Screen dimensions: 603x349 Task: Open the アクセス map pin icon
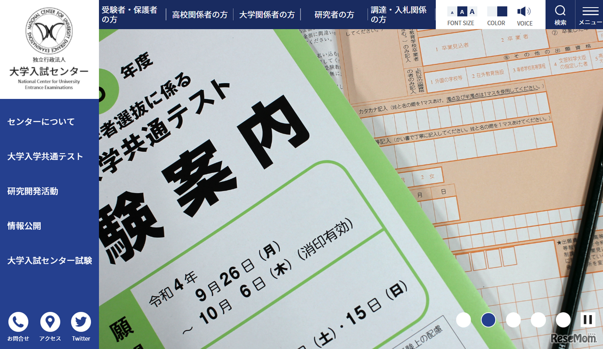pos(50,322)
